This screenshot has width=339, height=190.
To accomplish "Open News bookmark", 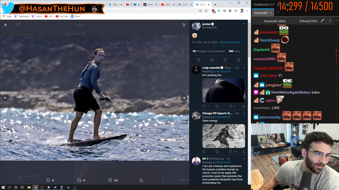I will click(75, 16).
